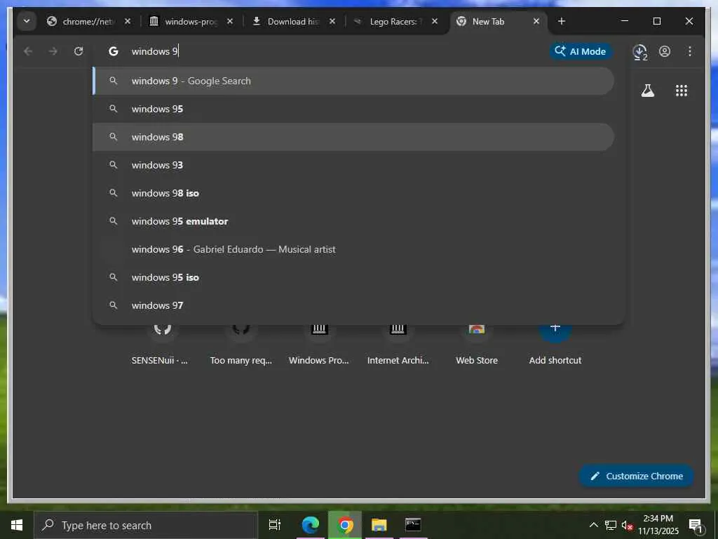Select the New Tab tab
718x539 pixels.
(x=499, y=21)
